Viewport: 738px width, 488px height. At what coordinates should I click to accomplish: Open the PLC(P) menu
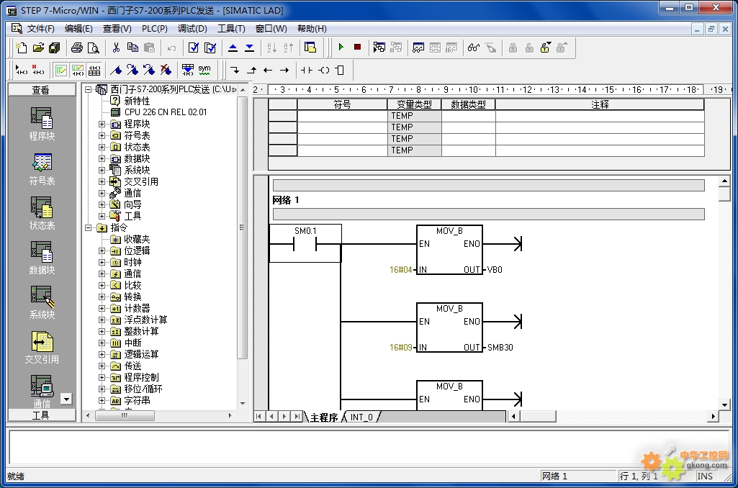(154, 29)
